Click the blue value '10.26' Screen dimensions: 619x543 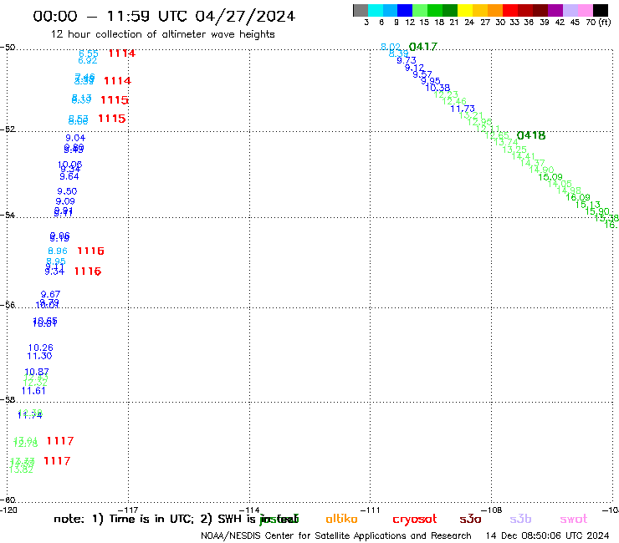tap(41, 348)
